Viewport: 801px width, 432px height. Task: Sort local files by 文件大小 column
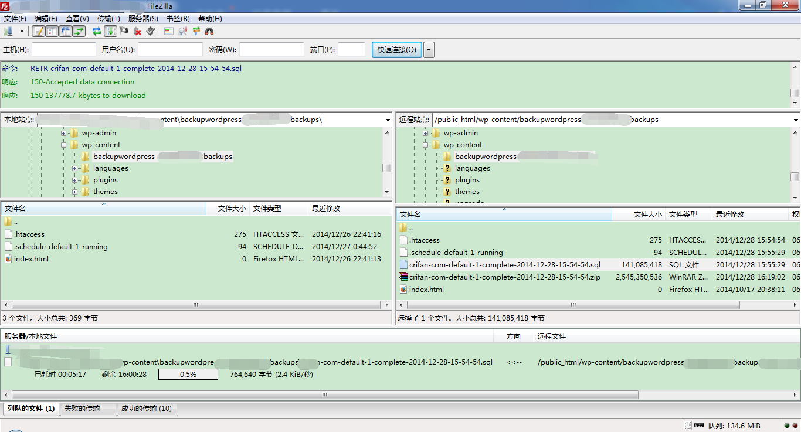pyautogui.click(x=228, y=209)
